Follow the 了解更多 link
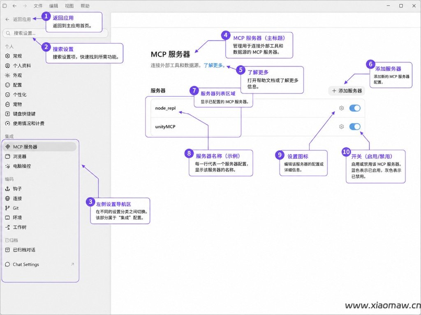Image resolution: width=421 pixels, height=315 pixels. (x=214, y=65)
